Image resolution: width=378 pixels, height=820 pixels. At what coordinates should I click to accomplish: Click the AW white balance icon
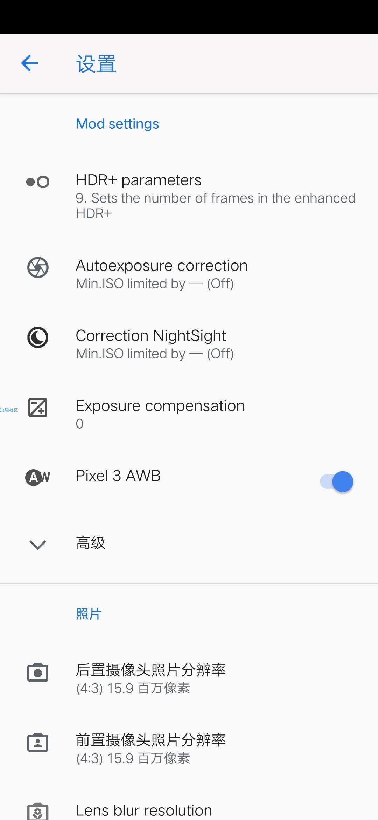coord(38,477)
